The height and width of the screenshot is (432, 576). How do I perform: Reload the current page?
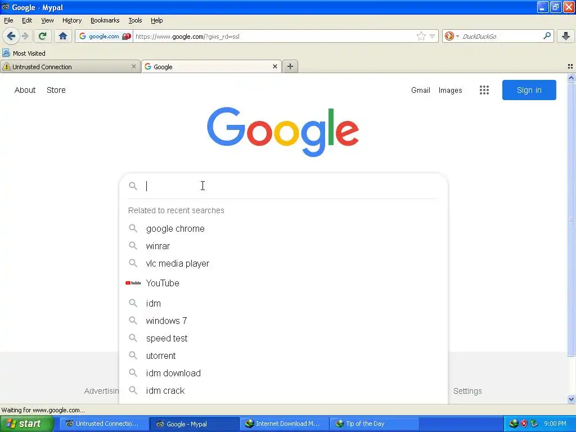(42, 36)
